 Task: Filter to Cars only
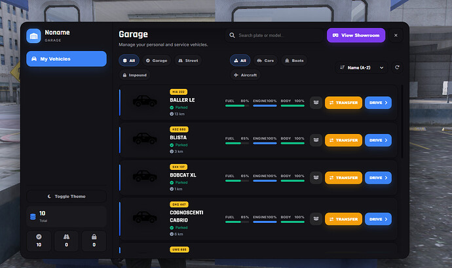(x=265, y=61)
